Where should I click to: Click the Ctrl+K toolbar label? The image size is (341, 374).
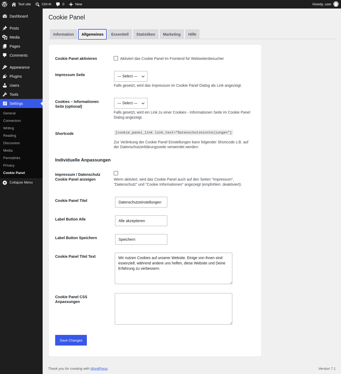[47, 4]
